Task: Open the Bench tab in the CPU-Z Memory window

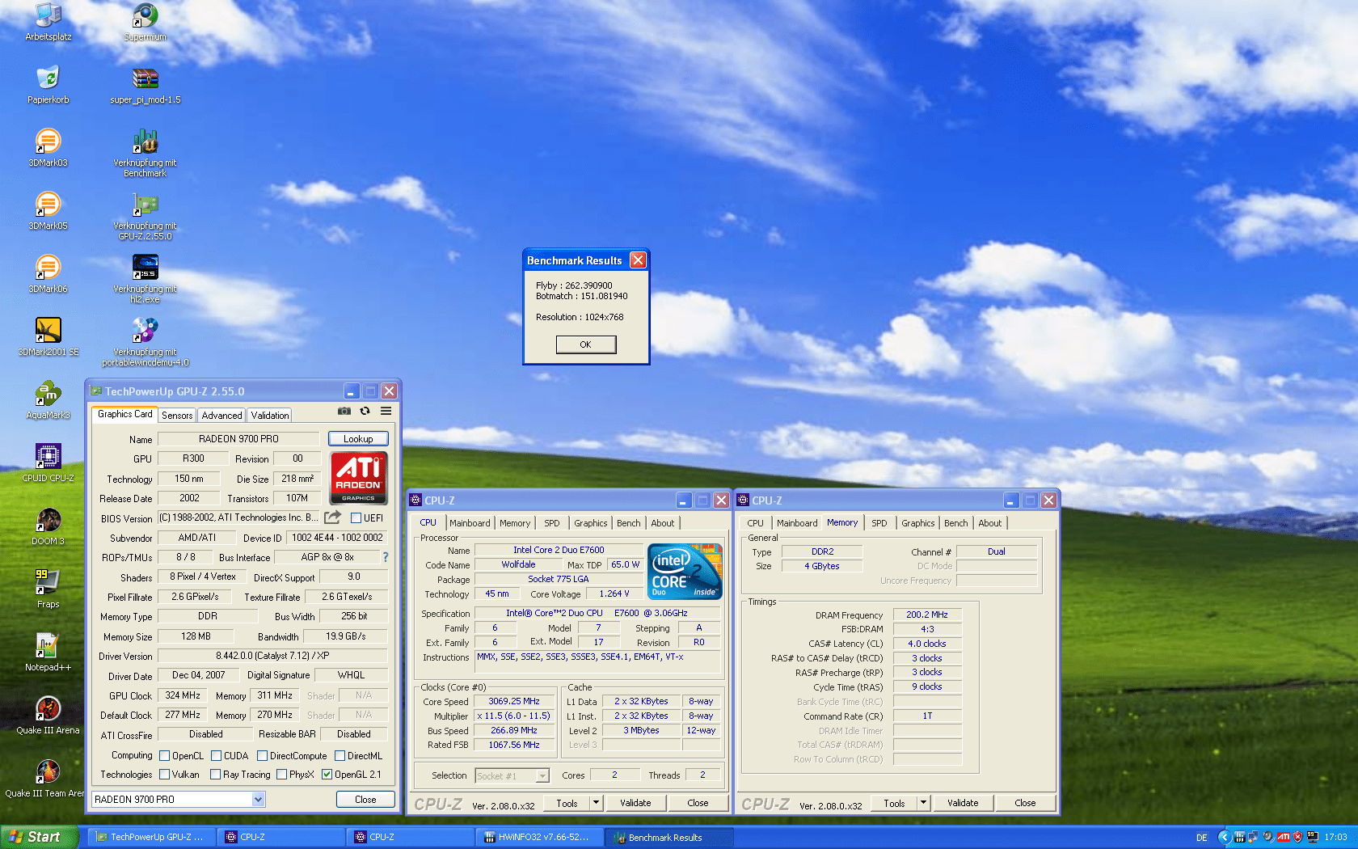Action: coord(956,523)
